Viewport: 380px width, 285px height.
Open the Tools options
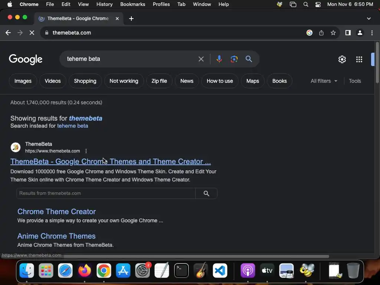click(355, 81)
